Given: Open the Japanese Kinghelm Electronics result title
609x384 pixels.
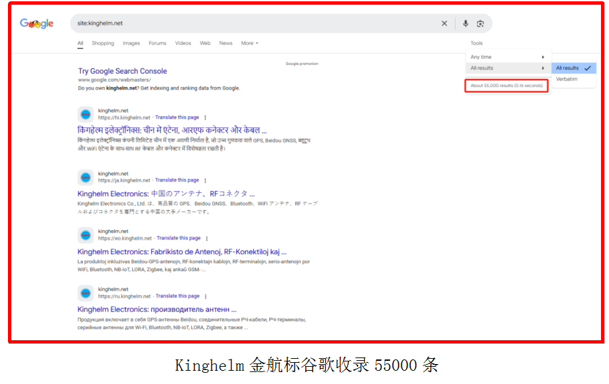Looking at the screenshot, I should (166, 194).
